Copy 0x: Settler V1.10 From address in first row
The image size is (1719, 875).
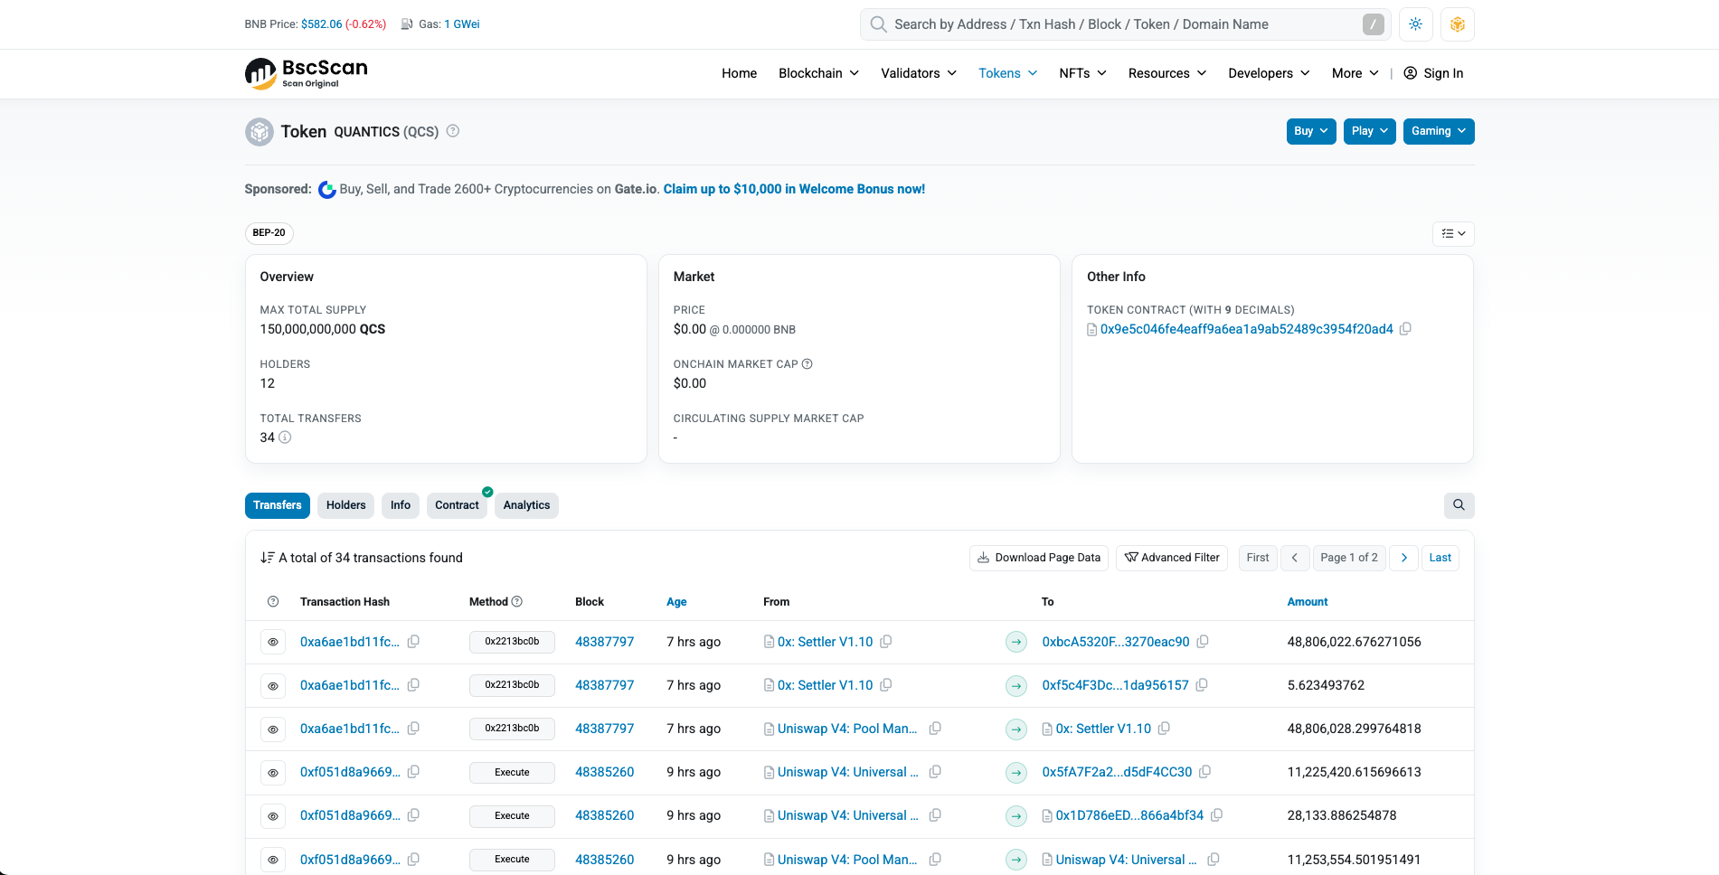[x=886, y=642]
